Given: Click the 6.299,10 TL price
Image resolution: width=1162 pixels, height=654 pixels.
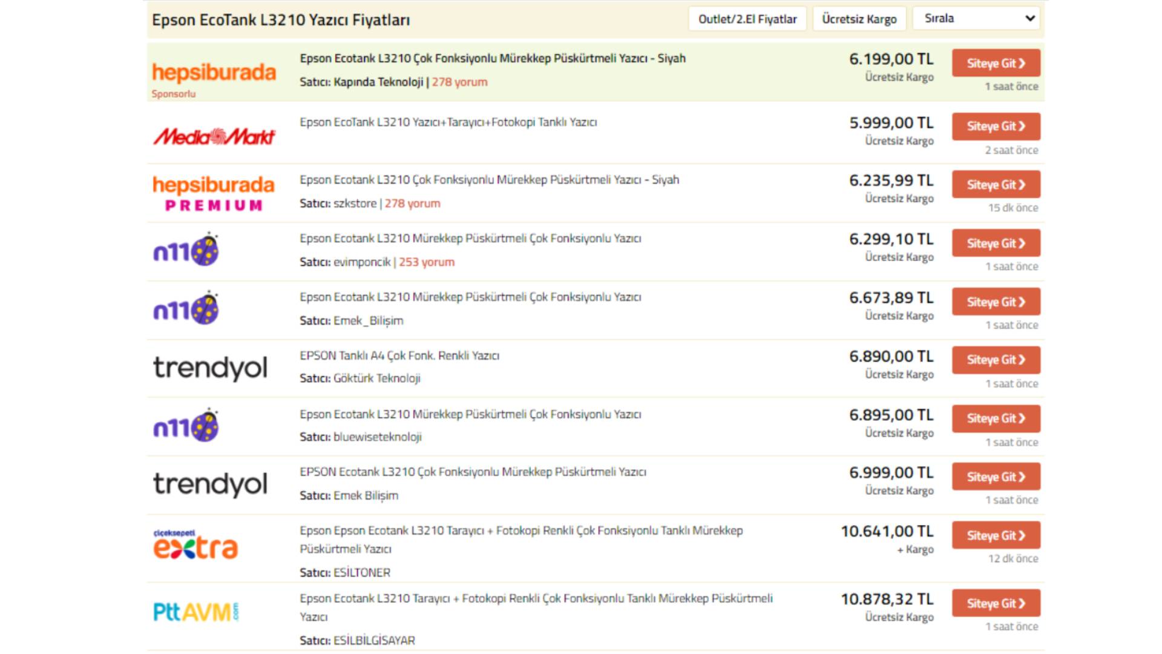Looking at the screenshot, I should pos(891,239).
